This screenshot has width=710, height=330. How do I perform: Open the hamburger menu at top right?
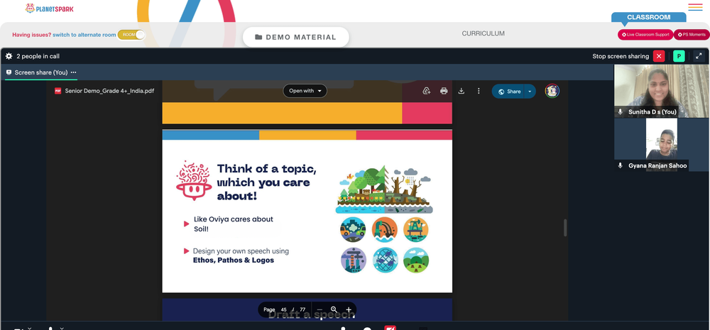695,7
